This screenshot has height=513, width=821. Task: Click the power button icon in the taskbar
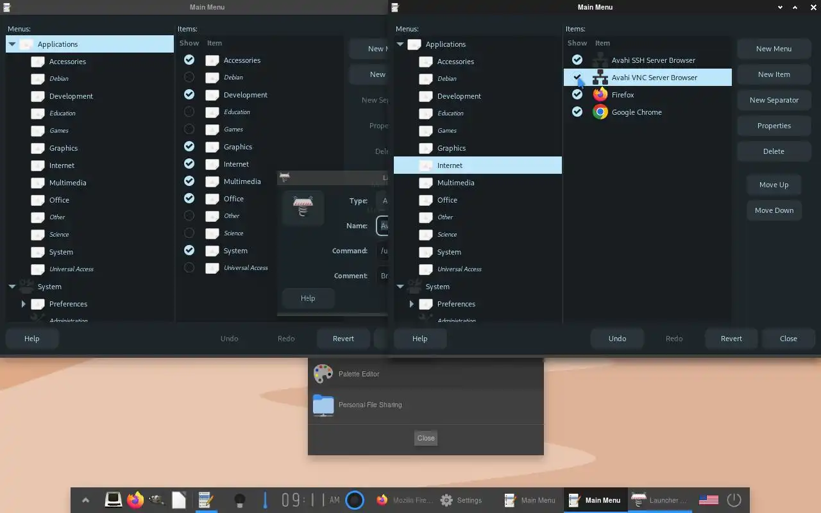point(734,500)
